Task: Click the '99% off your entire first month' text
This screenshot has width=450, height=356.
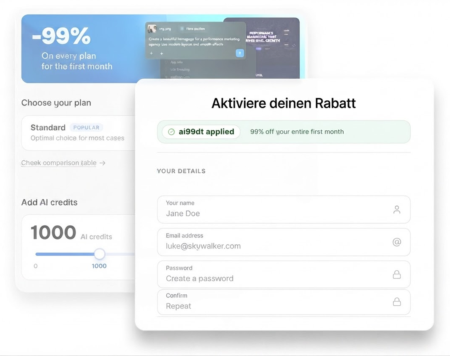Action: [x=297, y=132]
